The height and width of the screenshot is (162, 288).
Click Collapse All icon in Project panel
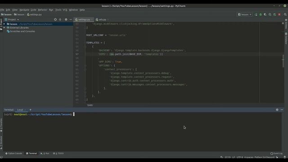[x=60, y=19]
